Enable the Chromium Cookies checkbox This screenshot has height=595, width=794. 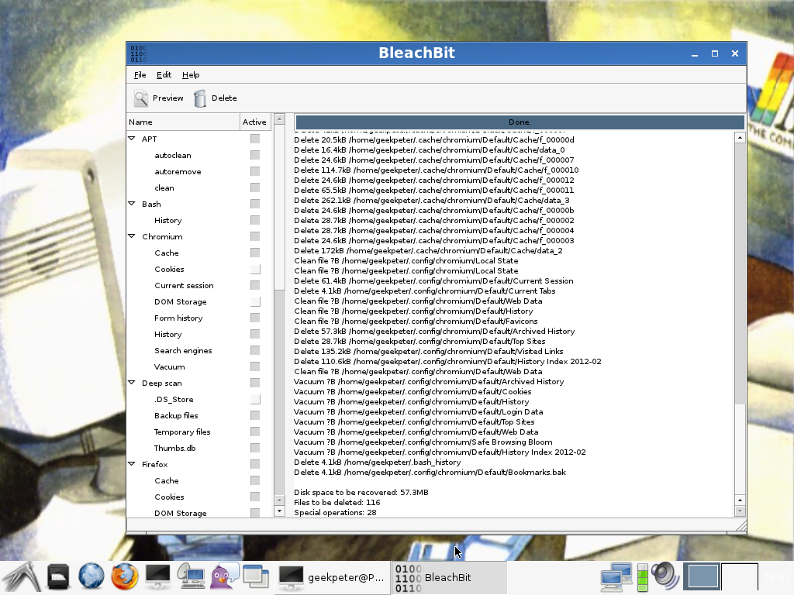tap(254, 270)
